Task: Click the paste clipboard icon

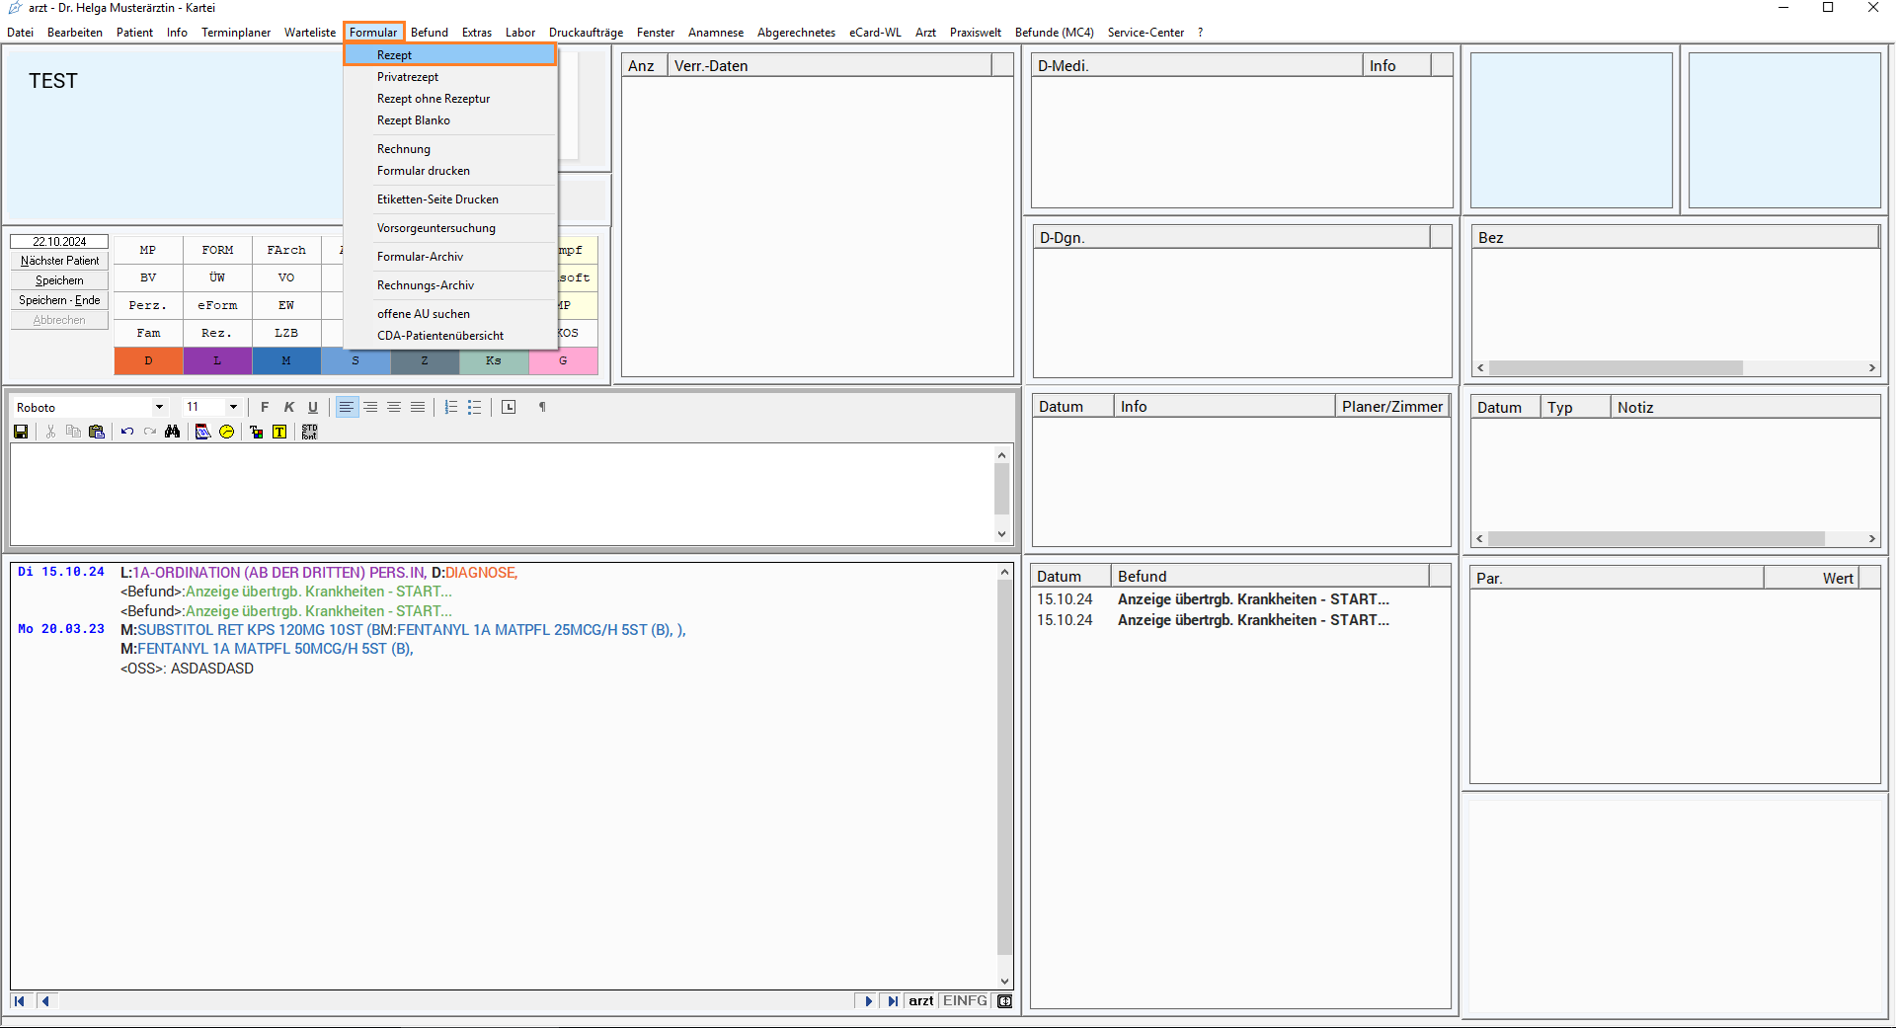Action: tap(97, 432)
